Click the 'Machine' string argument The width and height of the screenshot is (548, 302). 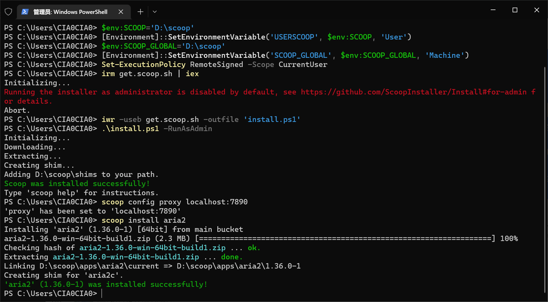(445, 55)
